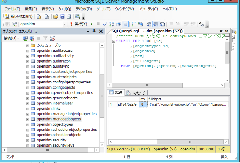Click the rev column header

tap(143, 99)
